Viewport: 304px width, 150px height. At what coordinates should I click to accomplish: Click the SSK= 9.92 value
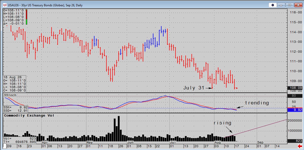click(x=15, y=107)
